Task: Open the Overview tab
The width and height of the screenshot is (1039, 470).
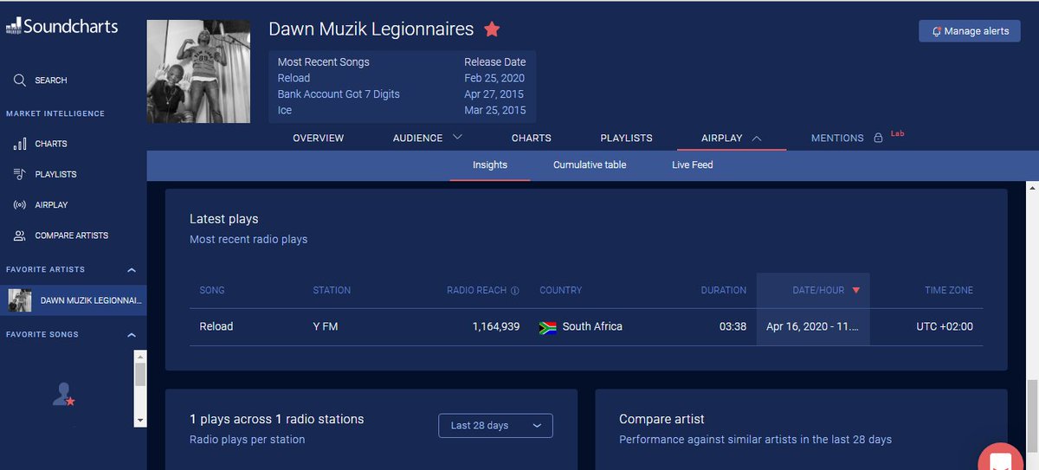Action: [x=318, y=138]
